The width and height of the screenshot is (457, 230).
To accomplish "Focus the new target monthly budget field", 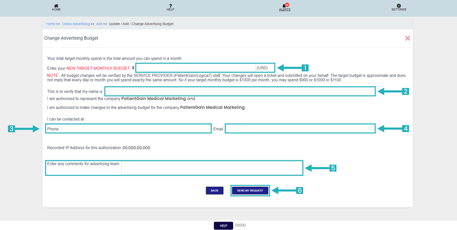I will coord(195,68).
